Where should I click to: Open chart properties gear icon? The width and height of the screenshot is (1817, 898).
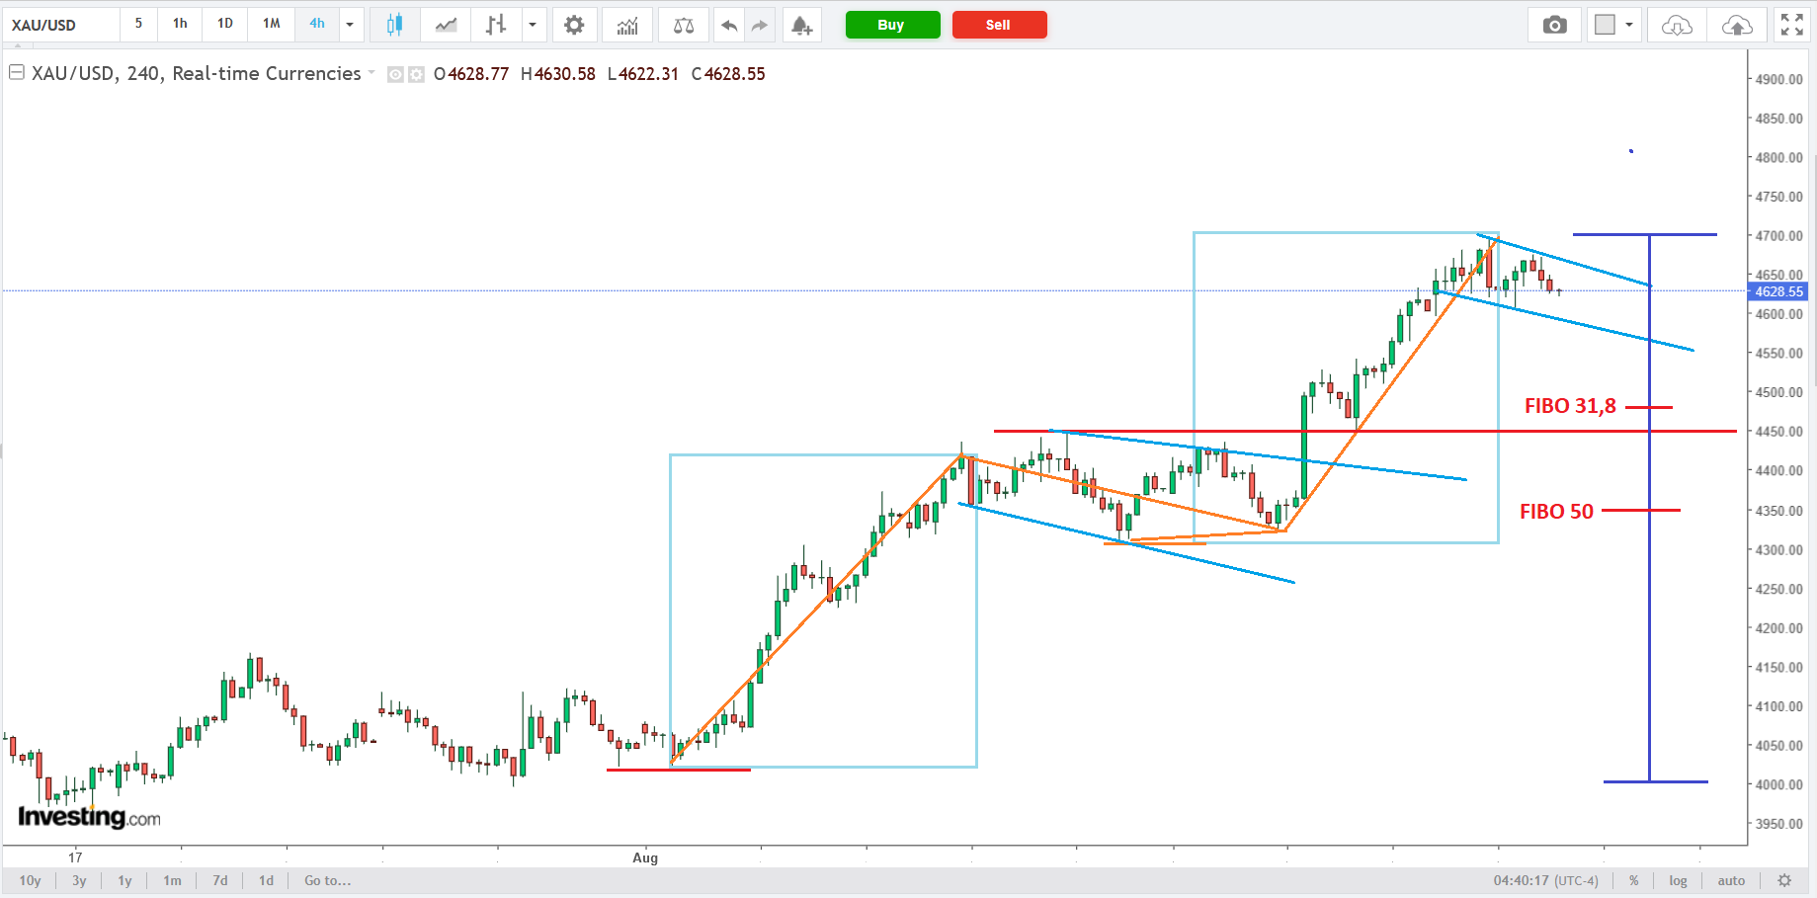coord(574,25)
